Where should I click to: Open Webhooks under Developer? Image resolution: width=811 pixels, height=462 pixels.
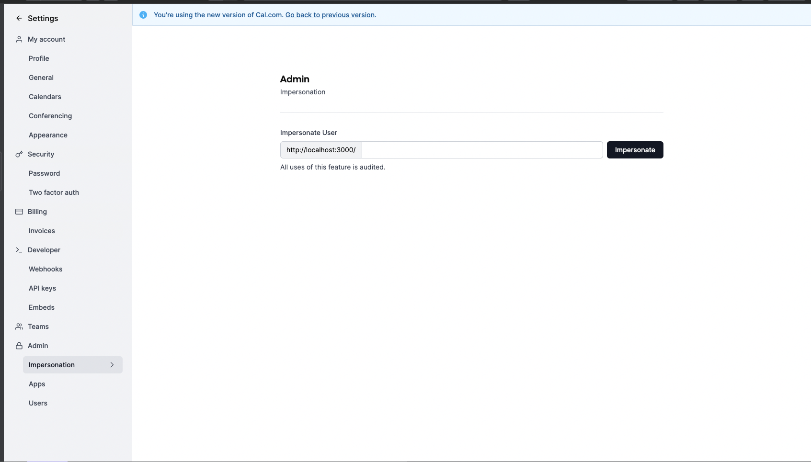(x=46, y=269)
